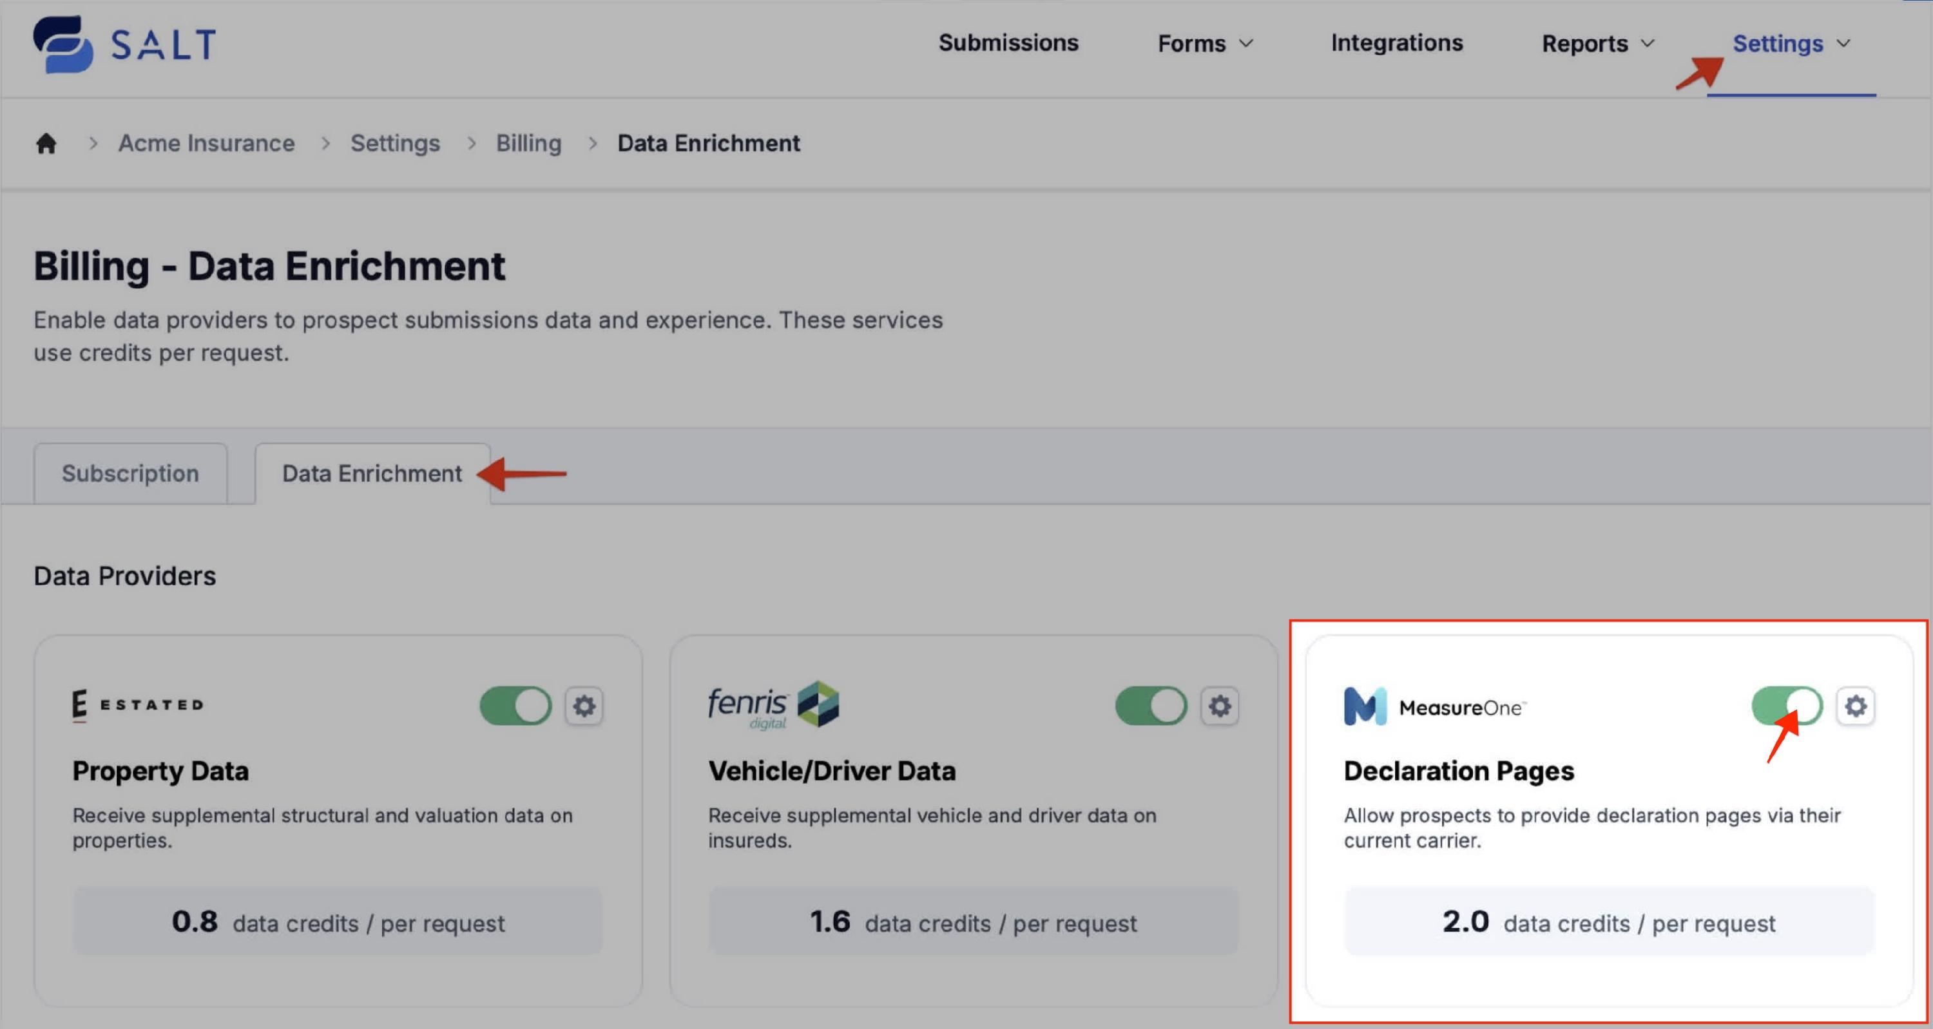
Task: Click the Estated logo
Action: coord(138,705)
